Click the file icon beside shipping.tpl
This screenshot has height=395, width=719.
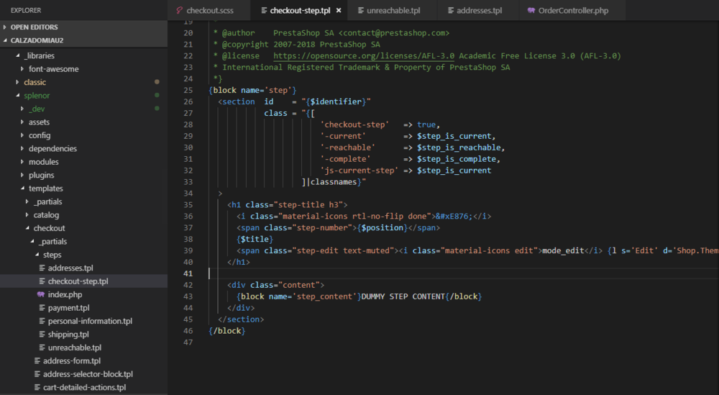pos(41,335)
